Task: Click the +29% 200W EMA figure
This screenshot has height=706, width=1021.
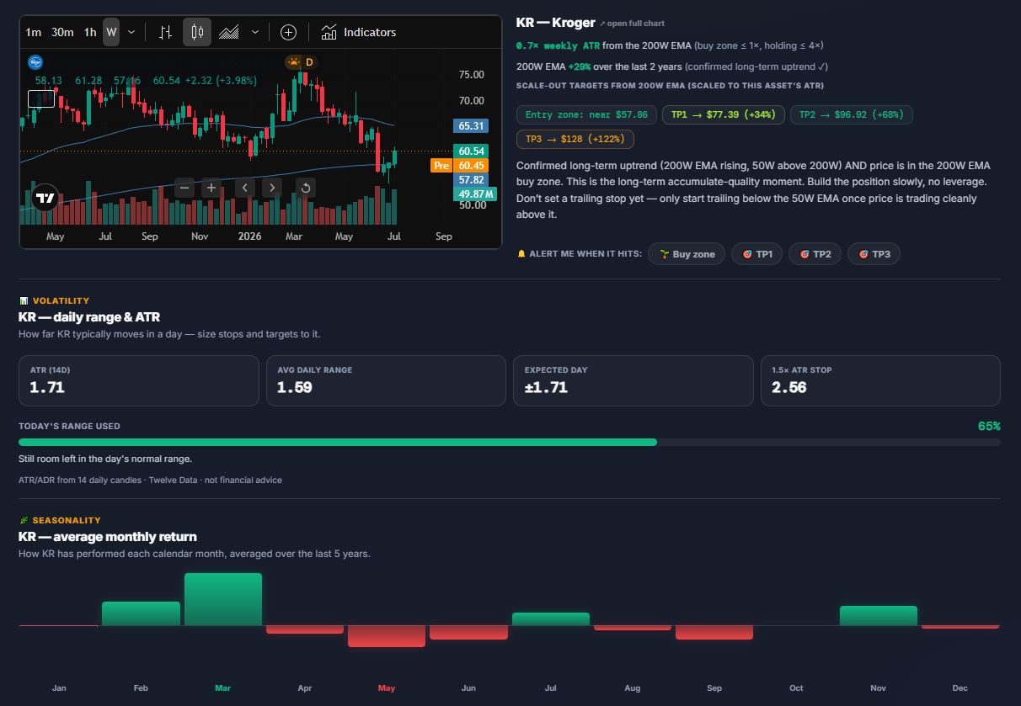Action: click(x=579, y=66)
